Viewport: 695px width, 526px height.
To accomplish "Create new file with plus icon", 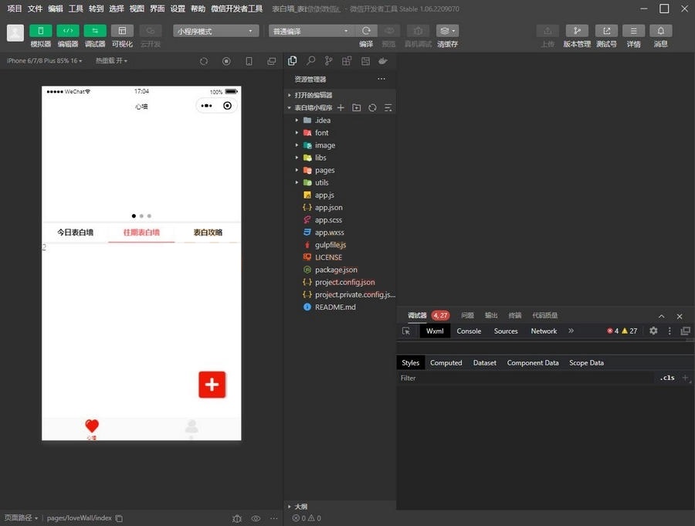I will point(341,107).
